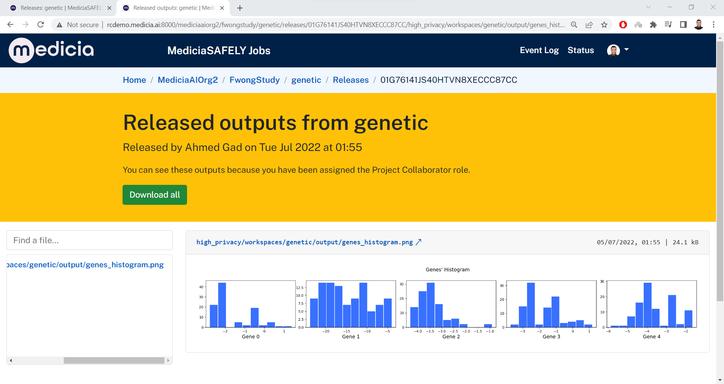Click the page vertical scrollbar thumb

pos(720,171)
